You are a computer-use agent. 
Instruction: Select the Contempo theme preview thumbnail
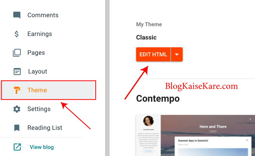(196, 135)
